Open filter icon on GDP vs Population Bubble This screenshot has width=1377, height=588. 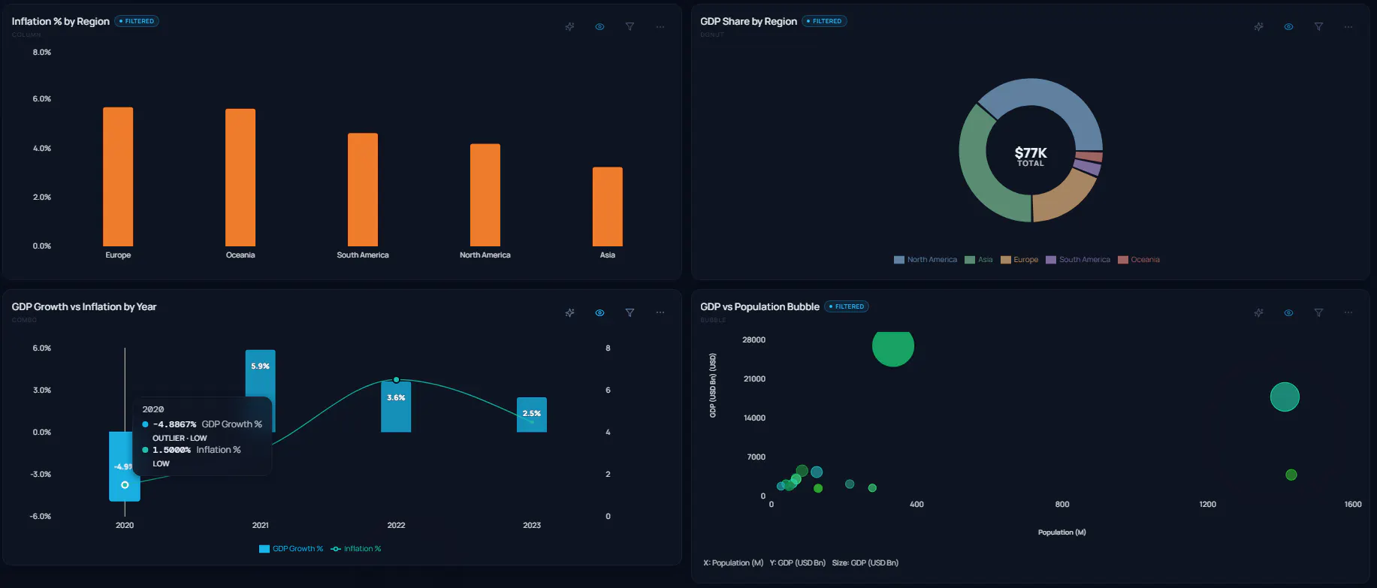(x=1318, y=312)
